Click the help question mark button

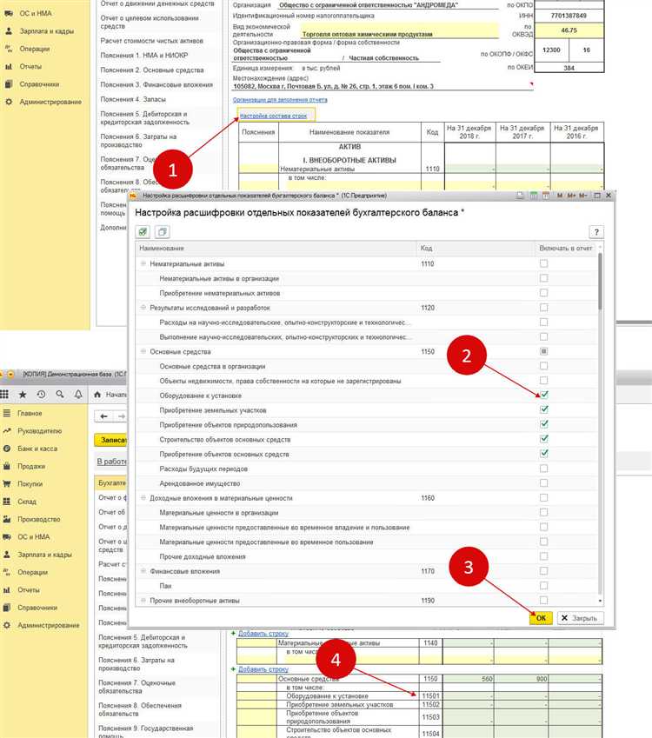click(x=596, y=231)
